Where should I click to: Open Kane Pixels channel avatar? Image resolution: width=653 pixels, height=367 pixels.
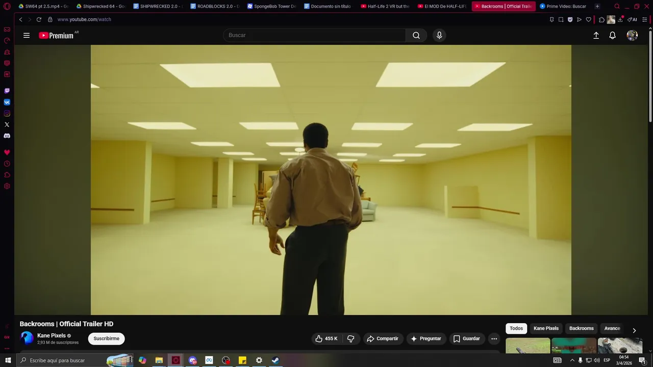[27, 338]
